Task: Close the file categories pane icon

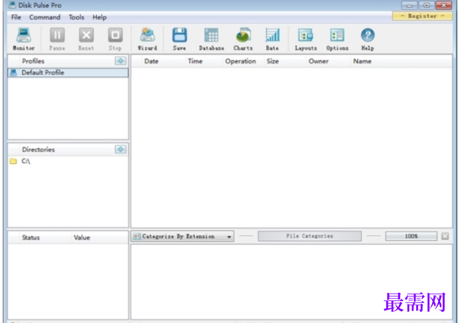Action: click(445, 236)
